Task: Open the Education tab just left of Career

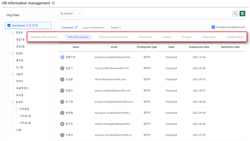Action: 145,37
